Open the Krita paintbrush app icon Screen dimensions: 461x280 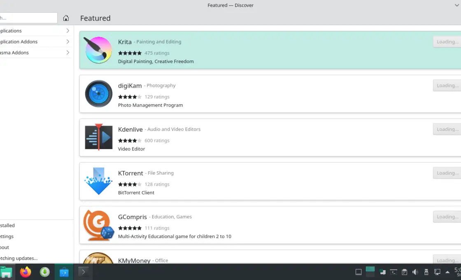(98, 50)
